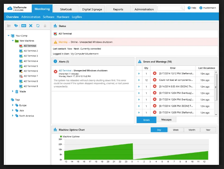This screenshot has height=169, width=224.
Task: Click the Errors and Warnings triangle icon
Action: point(140,62)
